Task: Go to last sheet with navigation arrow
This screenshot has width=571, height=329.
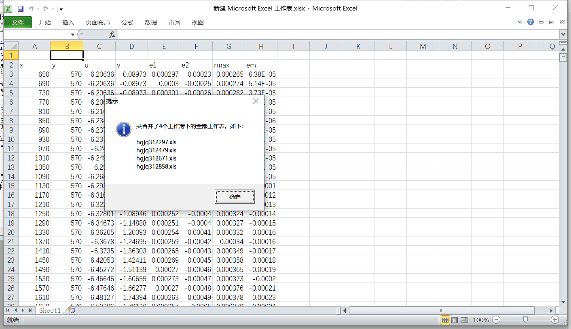Action: click(30, 310)
